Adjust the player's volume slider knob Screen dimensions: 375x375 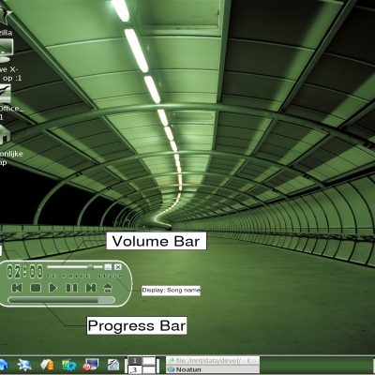pyautogui.click(x=90, y=267)
